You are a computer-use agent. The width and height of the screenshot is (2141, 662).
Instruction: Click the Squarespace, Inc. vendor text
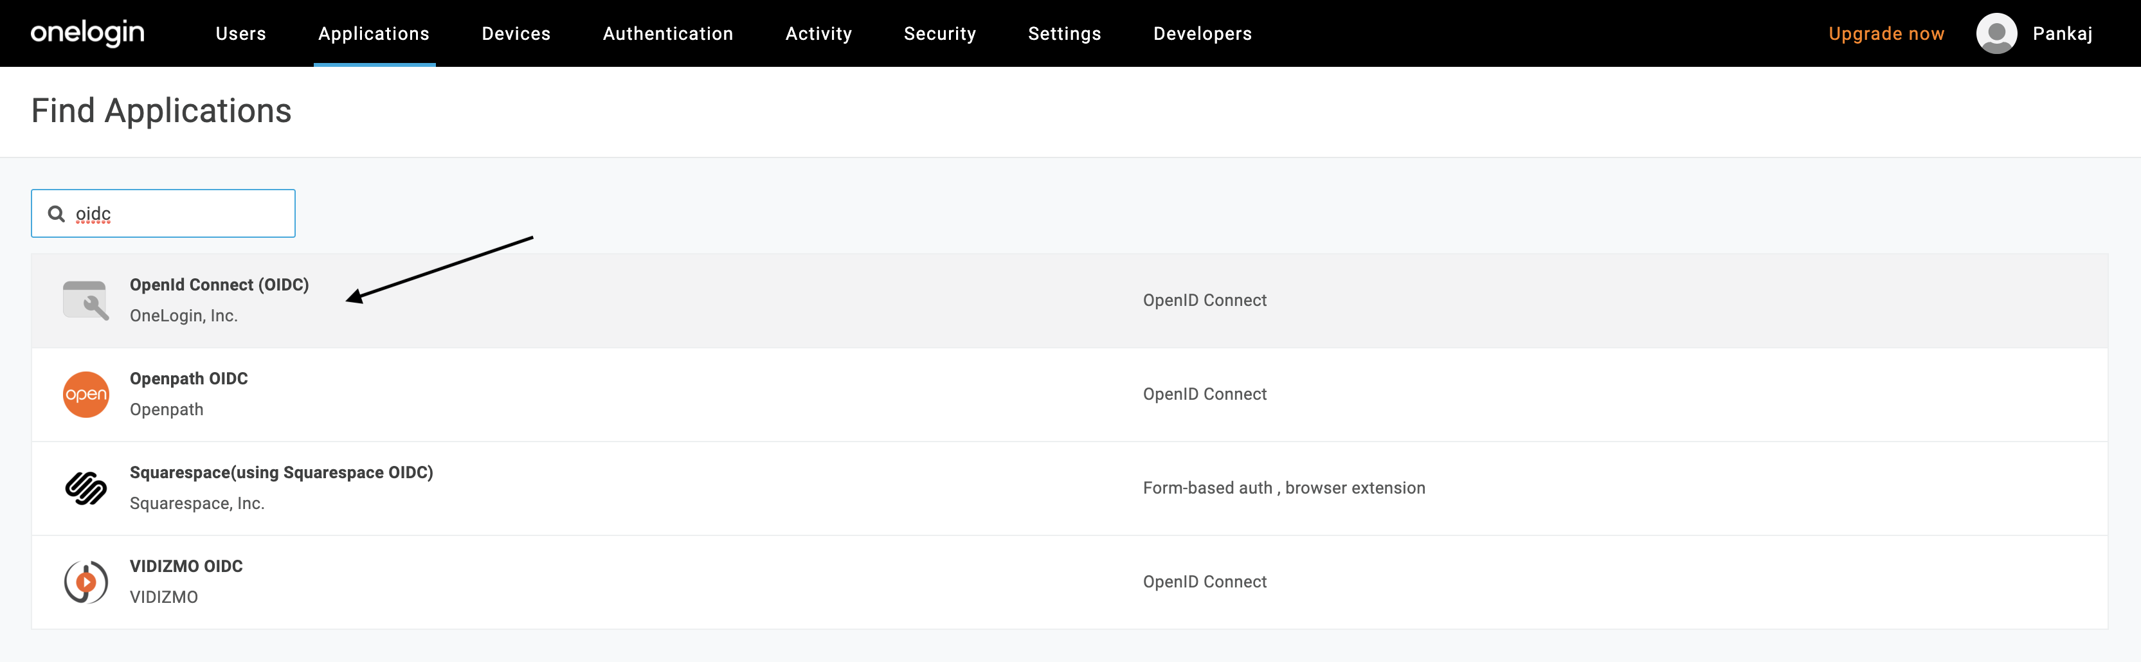coord(197,503)
